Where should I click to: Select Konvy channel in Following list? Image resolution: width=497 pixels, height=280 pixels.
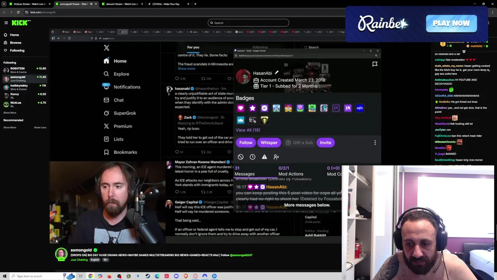[x=24, y=96]
